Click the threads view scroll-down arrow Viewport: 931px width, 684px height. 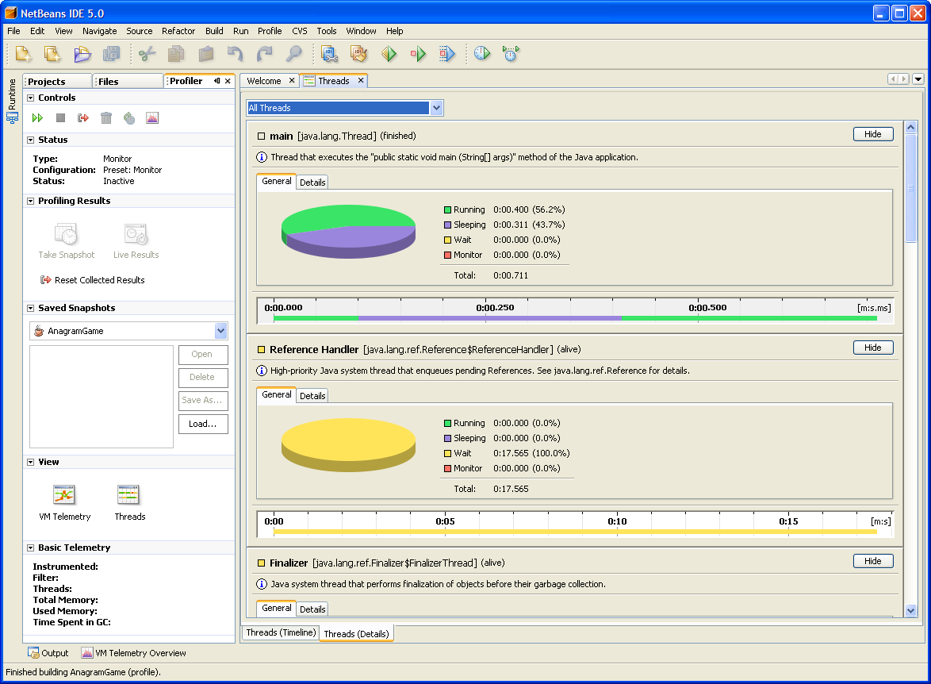pos(911,610)
